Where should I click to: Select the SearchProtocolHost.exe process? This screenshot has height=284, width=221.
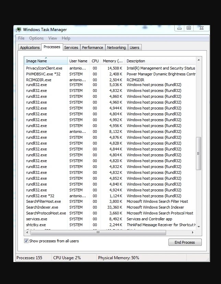click(x=110, y=213)
